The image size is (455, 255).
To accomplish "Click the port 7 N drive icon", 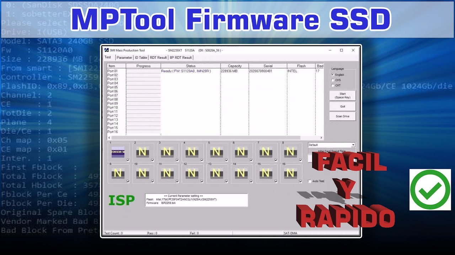I will 266,152.
